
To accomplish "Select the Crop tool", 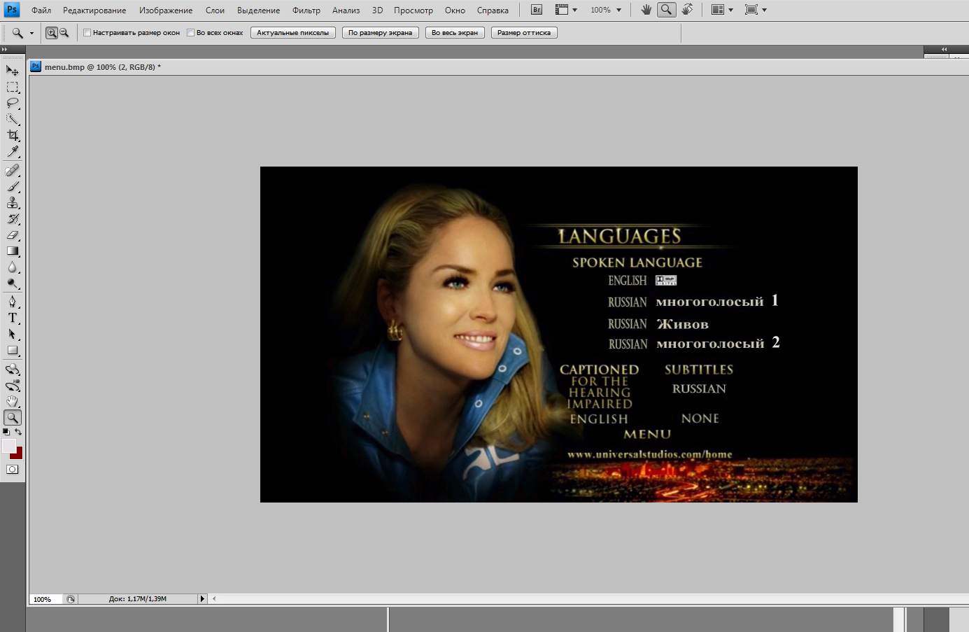I will 13,135.
